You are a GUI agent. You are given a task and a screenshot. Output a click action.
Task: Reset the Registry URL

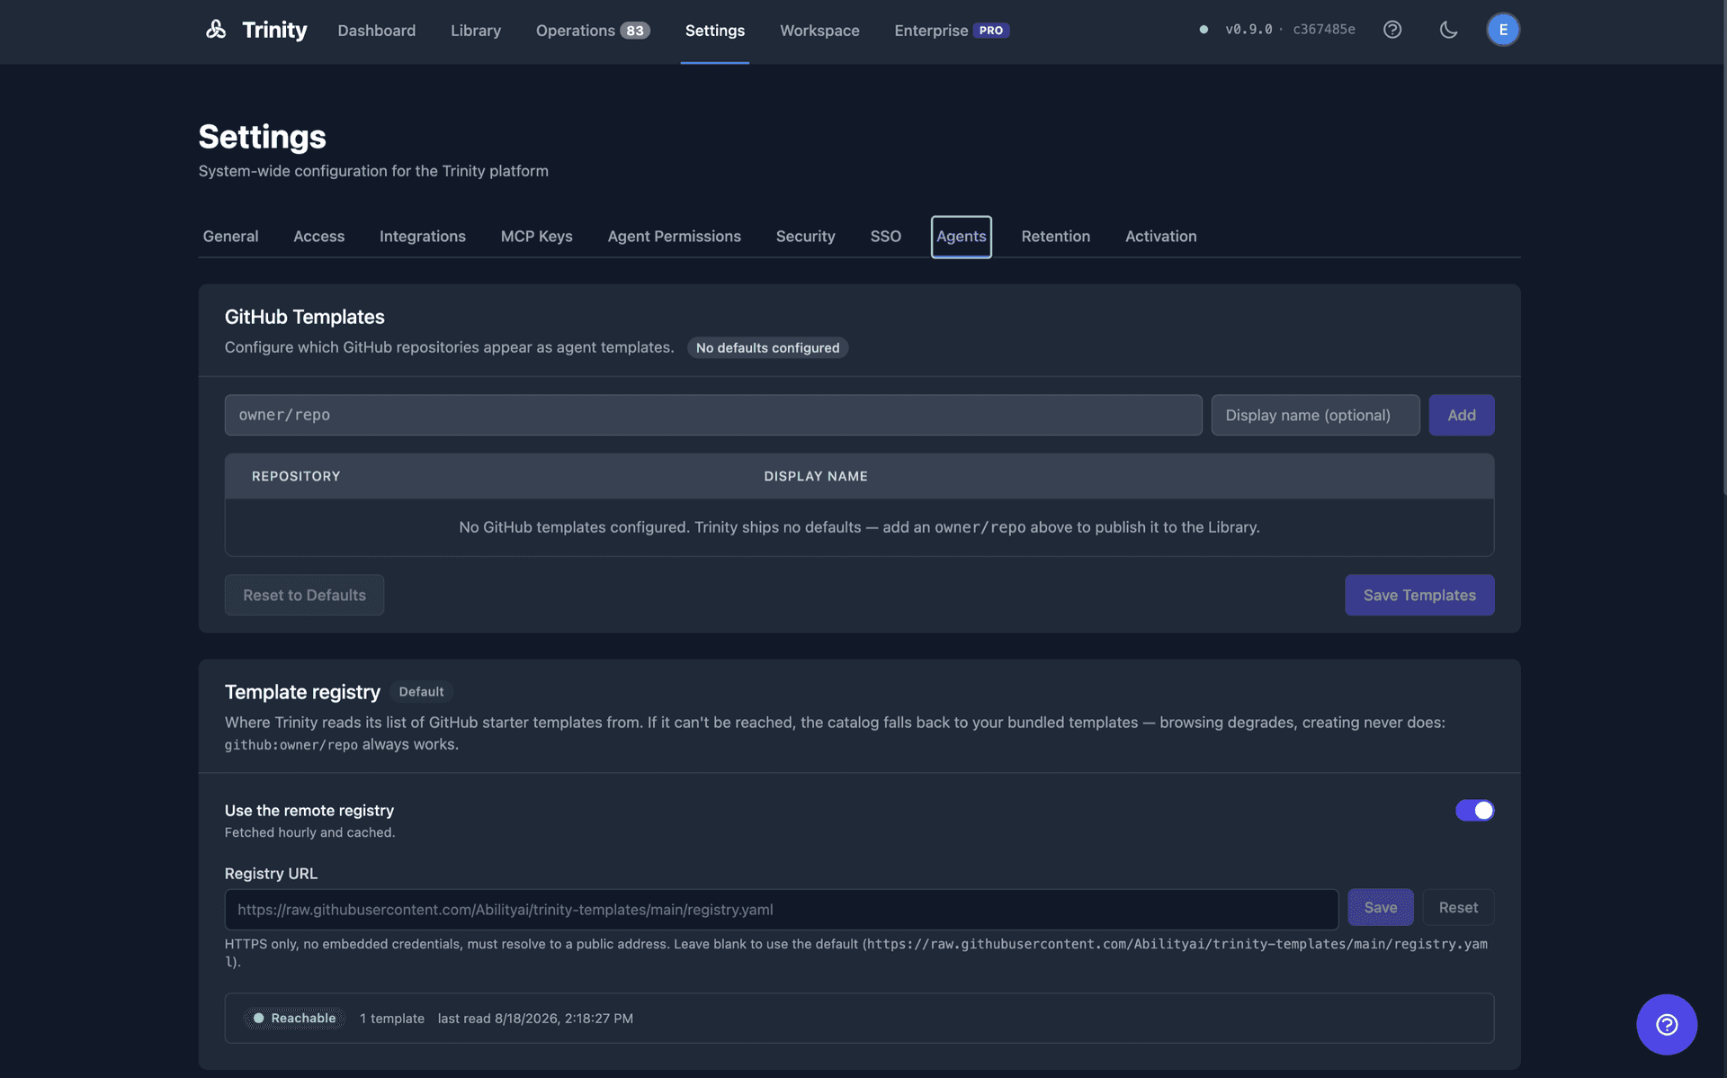point(1458,907)
